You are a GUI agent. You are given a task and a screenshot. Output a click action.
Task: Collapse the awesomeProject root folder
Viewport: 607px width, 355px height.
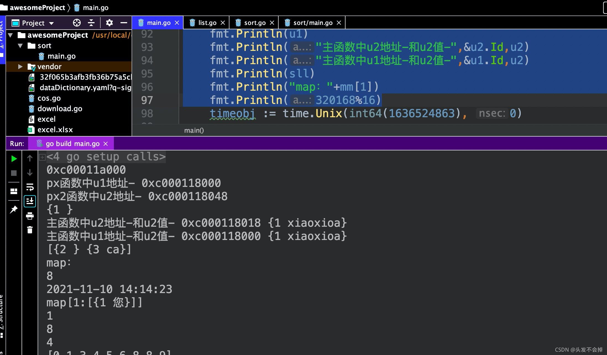click(x=11, y=35)
